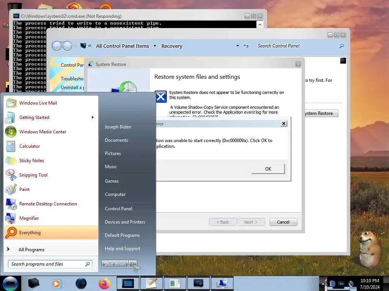Click the Uninstall a program link
Viewport: 389px width, 291px height.
pyautogui.click(x=72, y=88)
